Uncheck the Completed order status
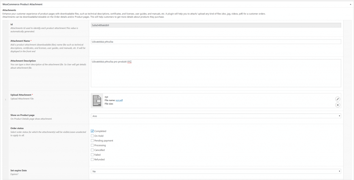354x180 pixels. 92,131
